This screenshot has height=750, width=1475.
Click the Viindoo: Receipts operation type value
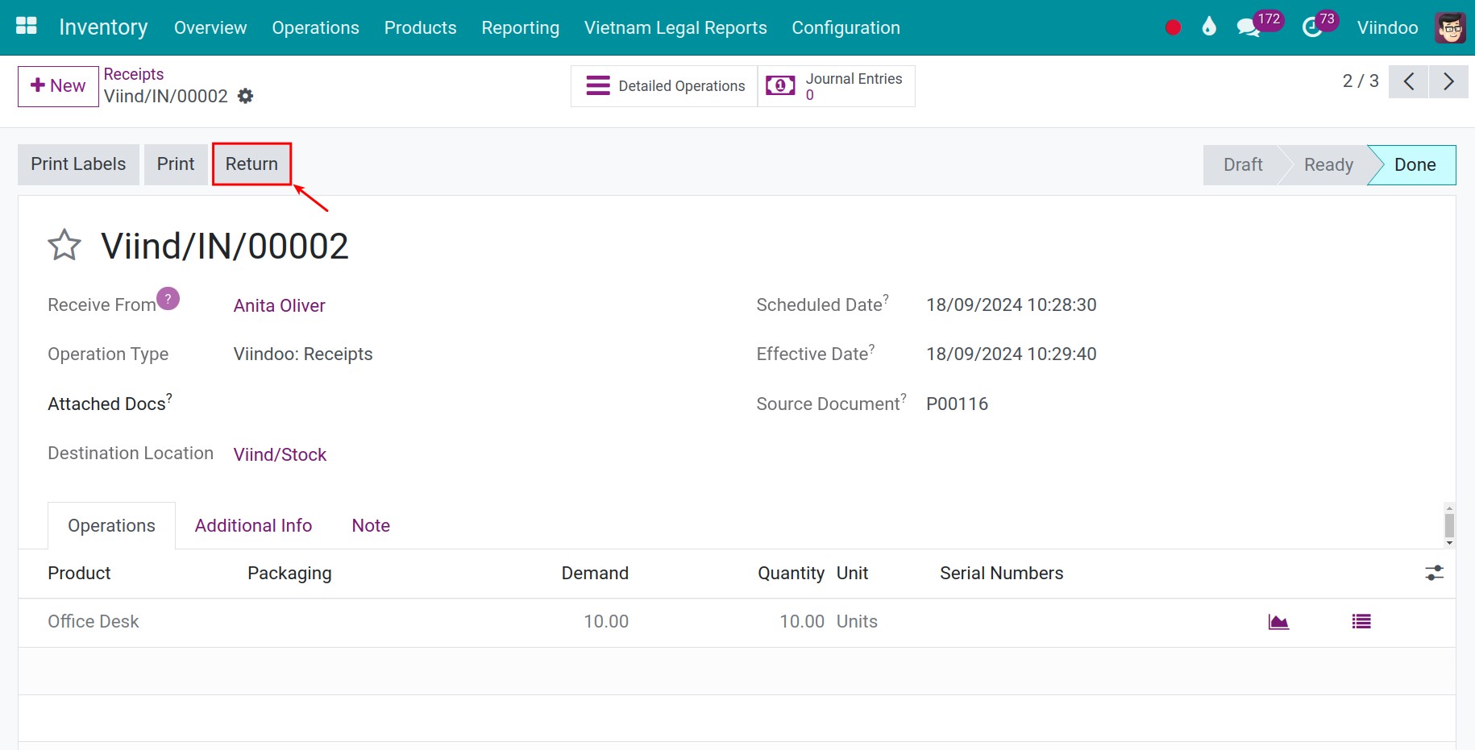click(303, 354)
